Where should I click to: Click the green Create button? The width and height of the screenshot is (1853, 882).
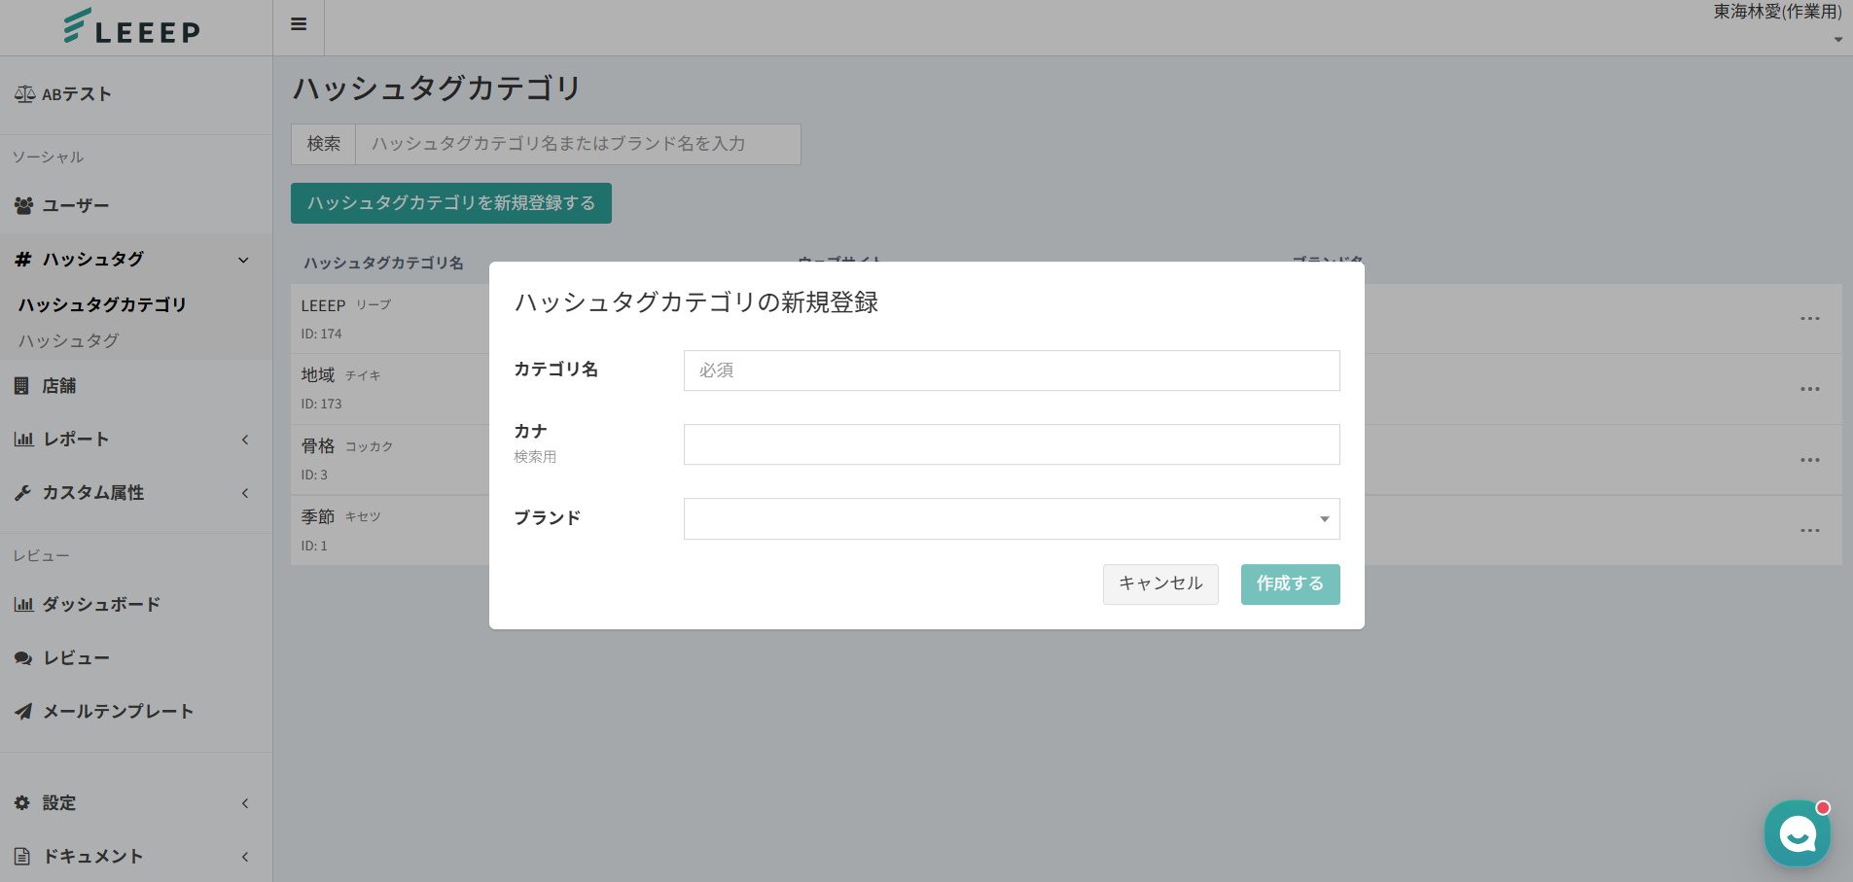point(1290,584)
